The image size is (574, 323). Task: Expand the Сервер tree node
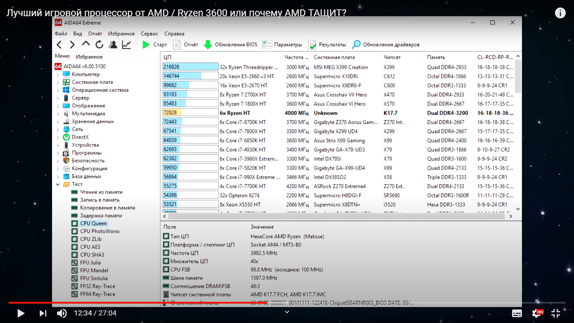coord(58,98)
